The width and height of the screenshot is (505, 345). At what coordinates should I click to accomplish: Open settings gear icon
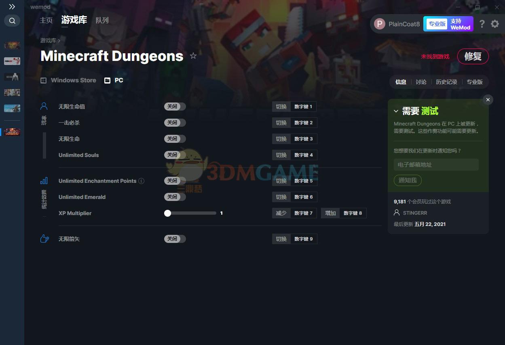495,24
